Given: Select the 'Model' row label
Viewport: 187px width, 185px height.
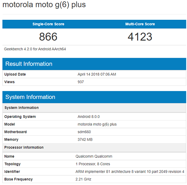Looking at the screenshot, I should pyautogui.click(x=10, y=124).
